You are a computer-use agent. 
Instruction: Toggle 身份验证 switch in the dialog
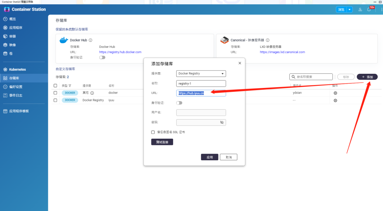(x=179, y=103)
